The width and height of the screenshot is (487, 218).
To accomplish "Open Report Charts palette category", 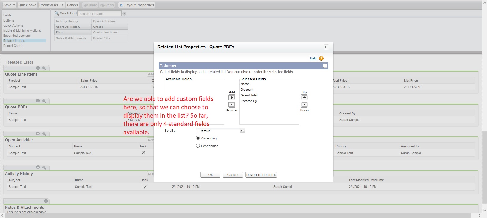I will click(13, 46).
